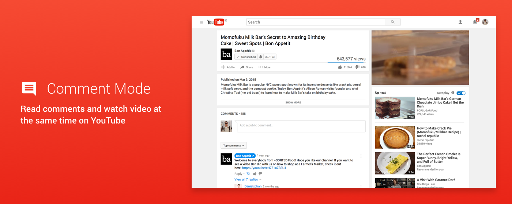Click into the Search field

point(316,22)
